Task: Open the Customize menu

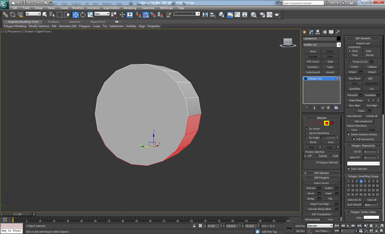Action: (148, 8)
